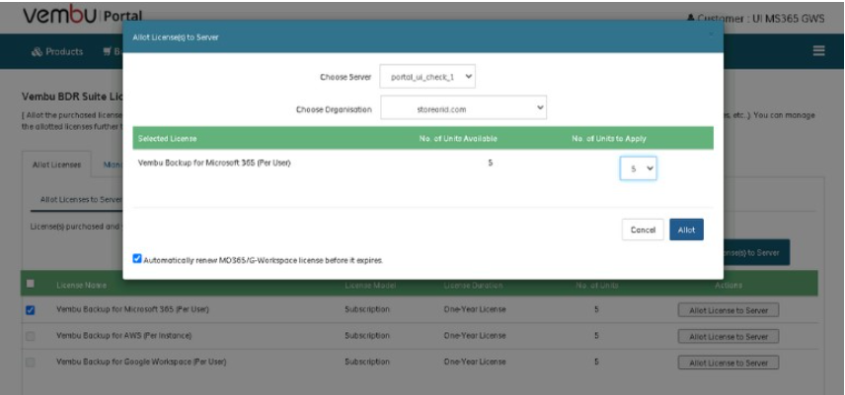845x395 pixels.
Task: Toggle the select-all checkbox in table header
Action: coord(31,284)
